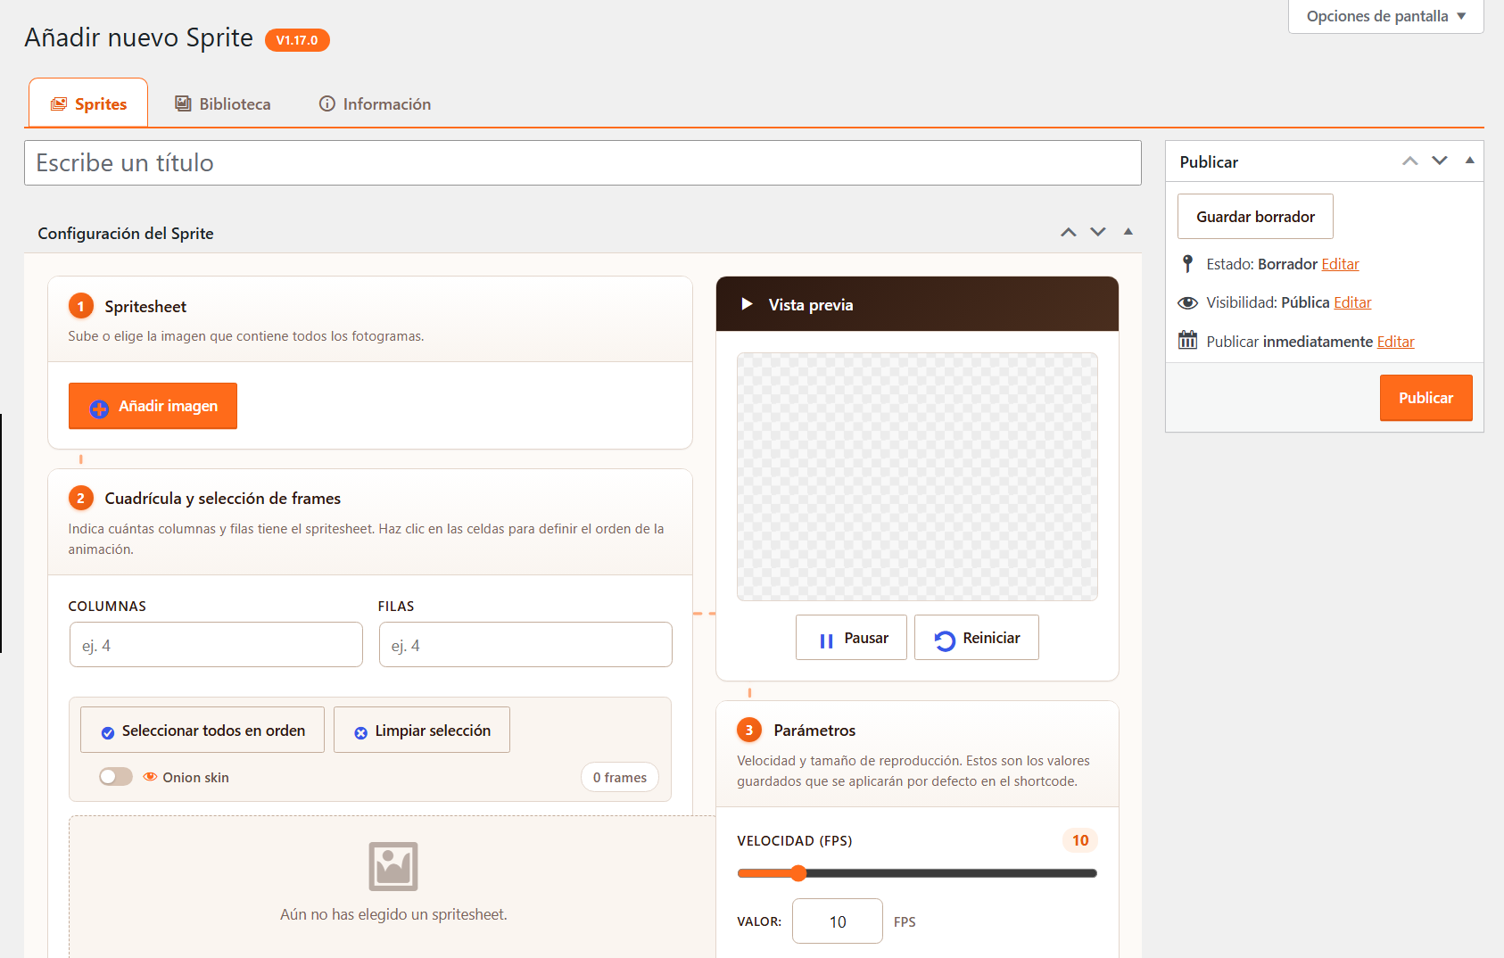This screenshot has height=958, width=1504.
Task: Click the Onion skin eye icon
Action: tap(150, 777)
